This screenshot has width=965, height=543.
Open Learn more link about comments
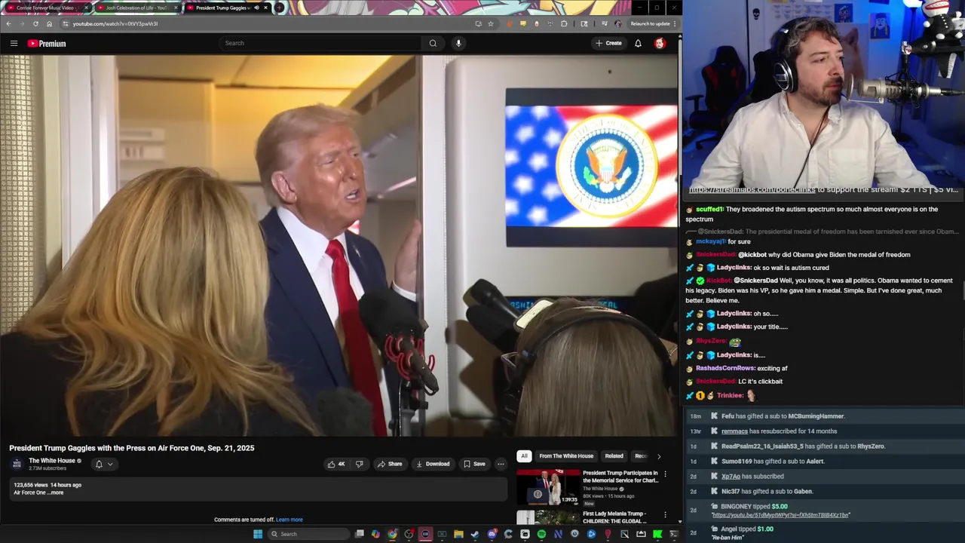[289, 520]
